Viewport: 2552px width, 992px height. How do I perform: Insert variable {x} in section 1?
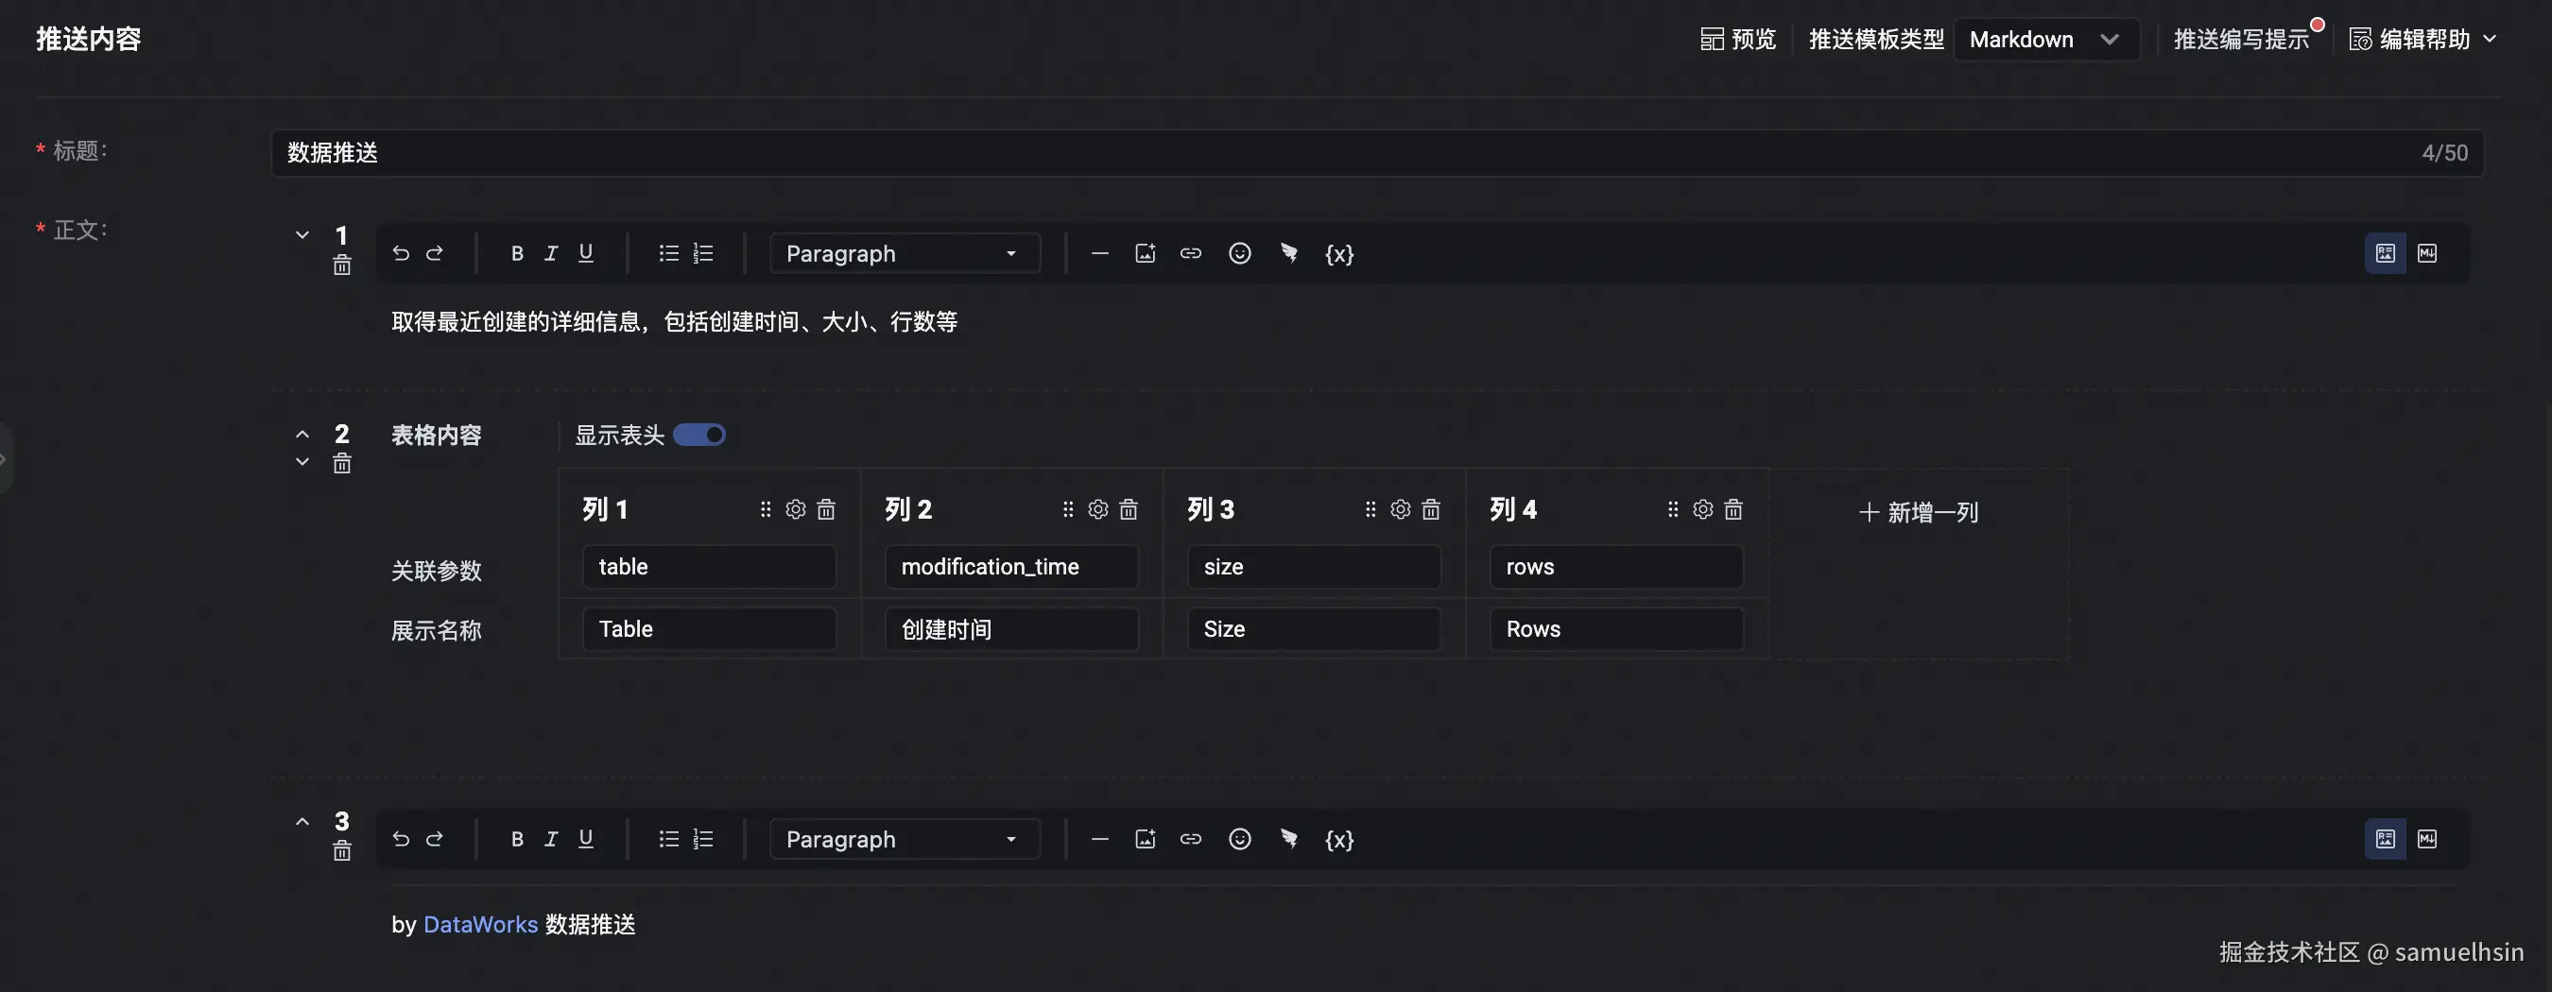[1339, 253]
